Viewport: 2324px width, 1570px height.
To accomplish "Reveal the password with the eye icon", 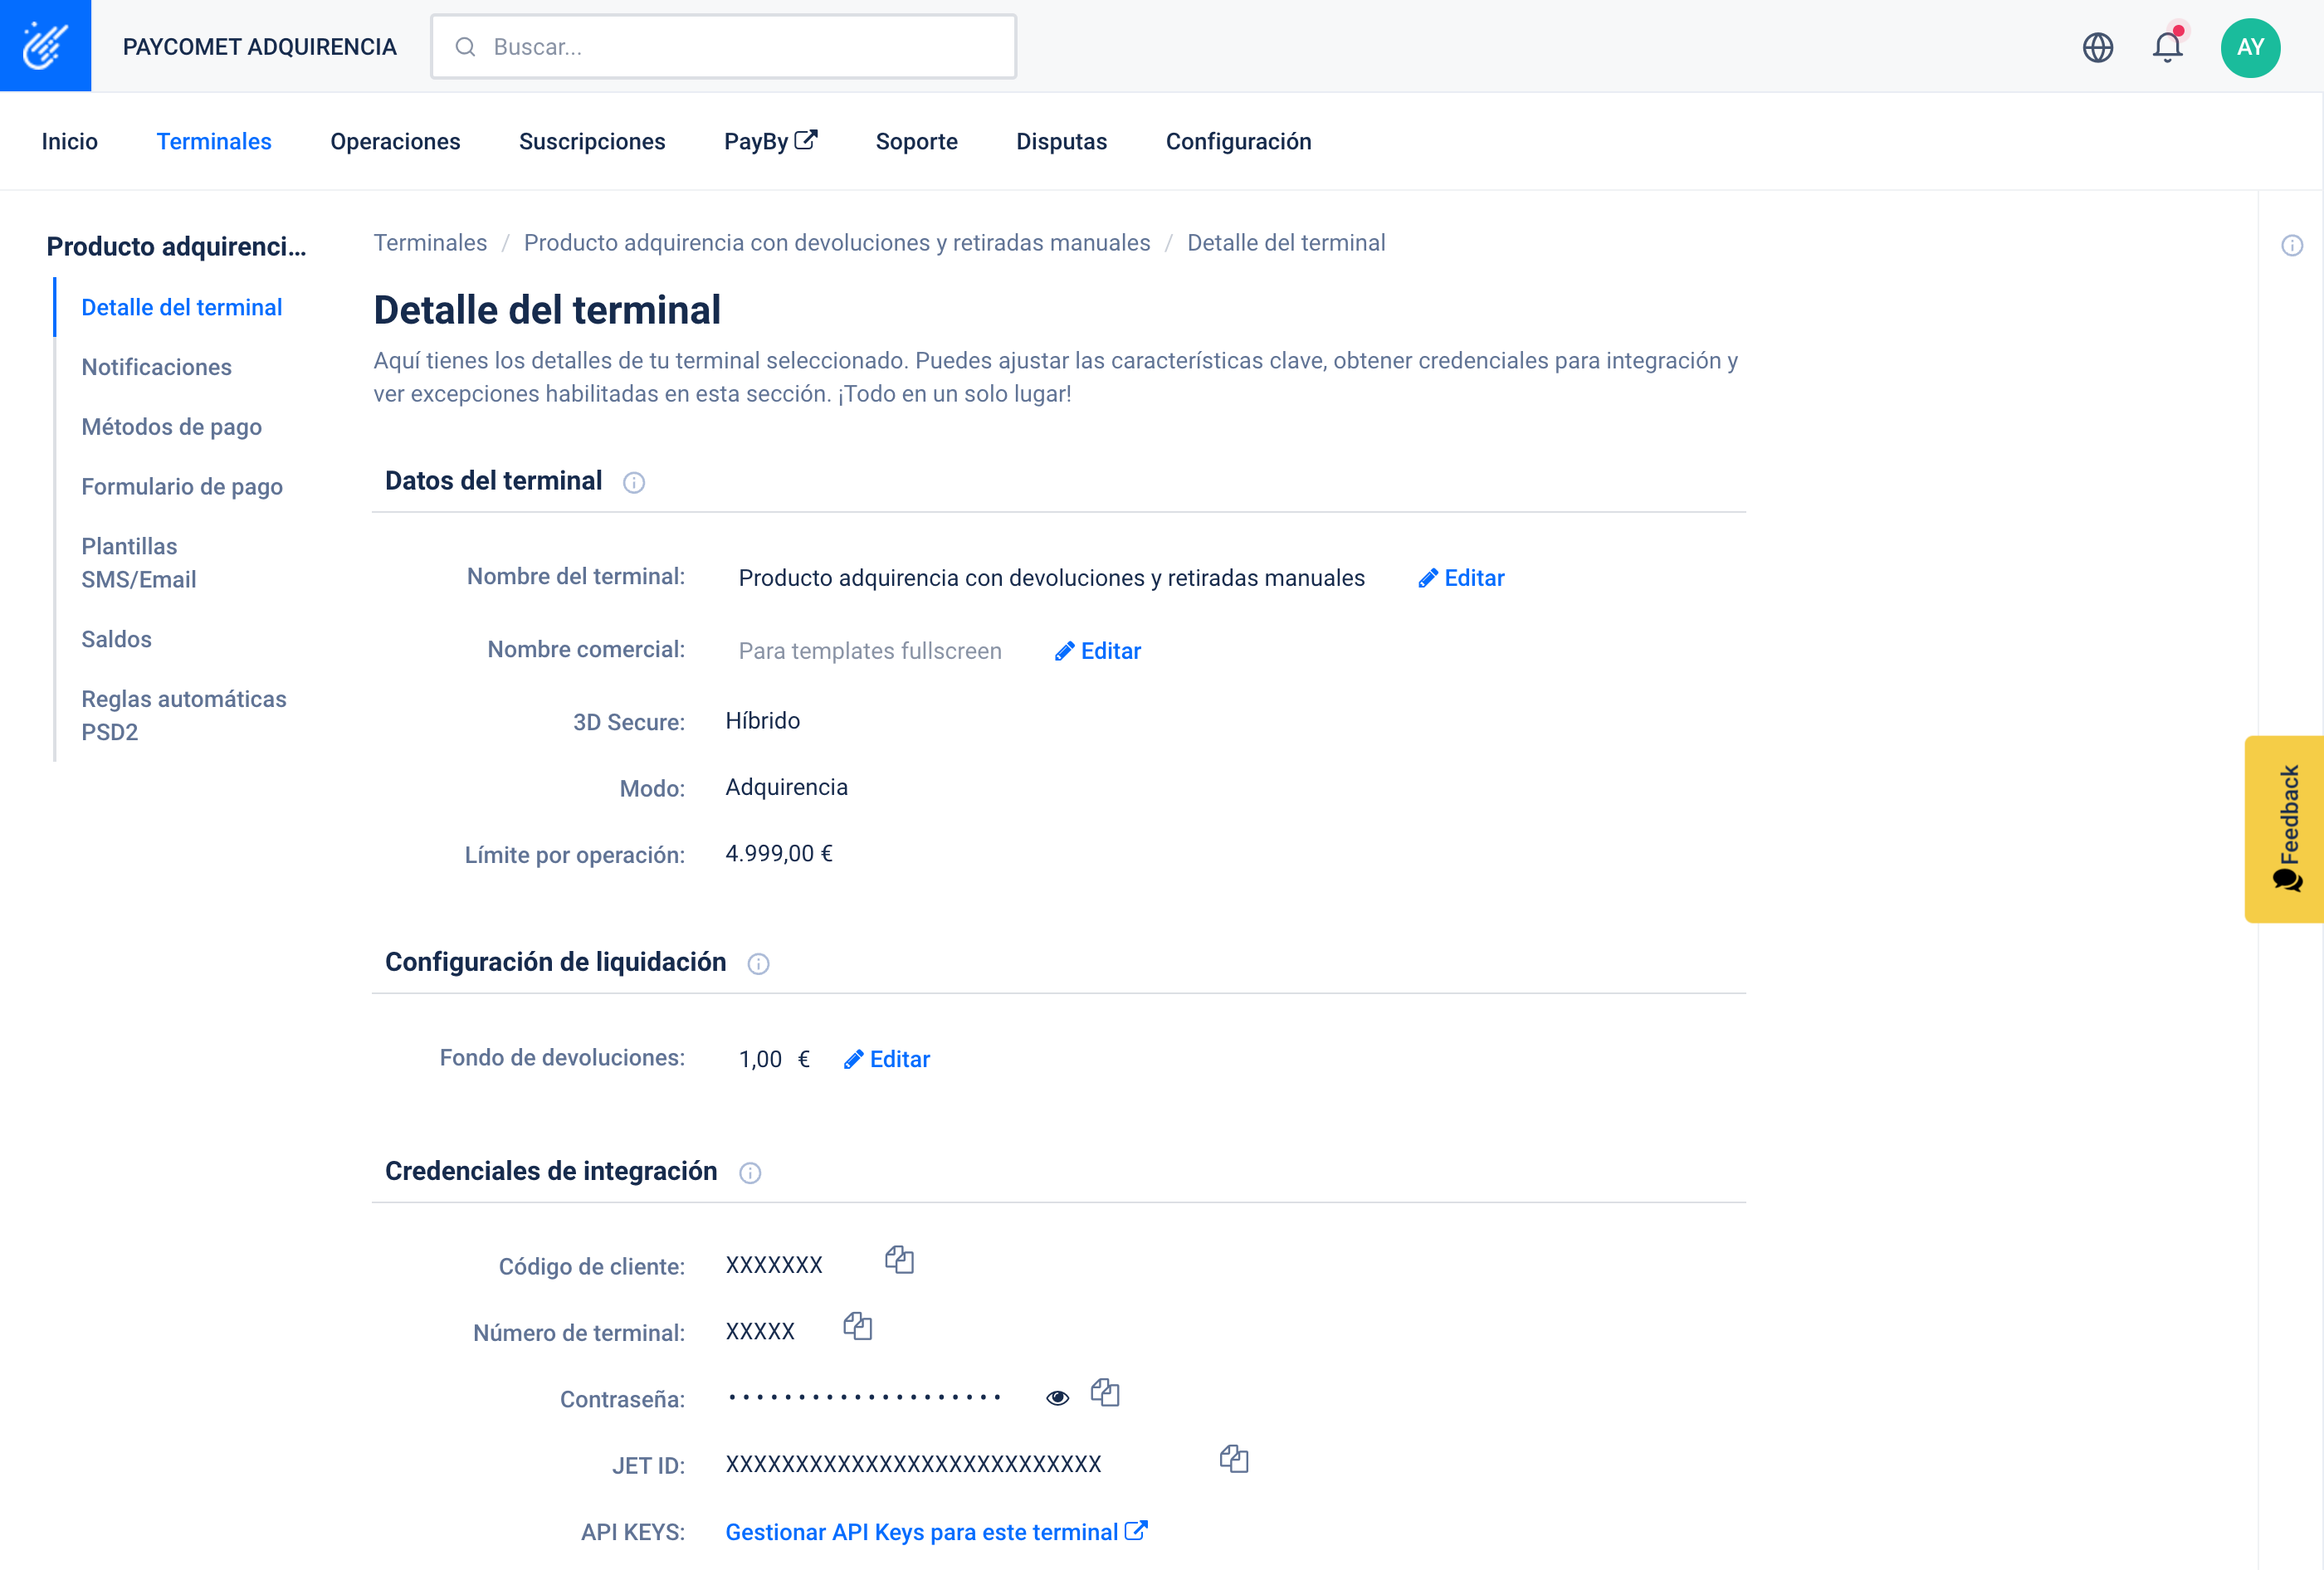I will (1057, 1398).
